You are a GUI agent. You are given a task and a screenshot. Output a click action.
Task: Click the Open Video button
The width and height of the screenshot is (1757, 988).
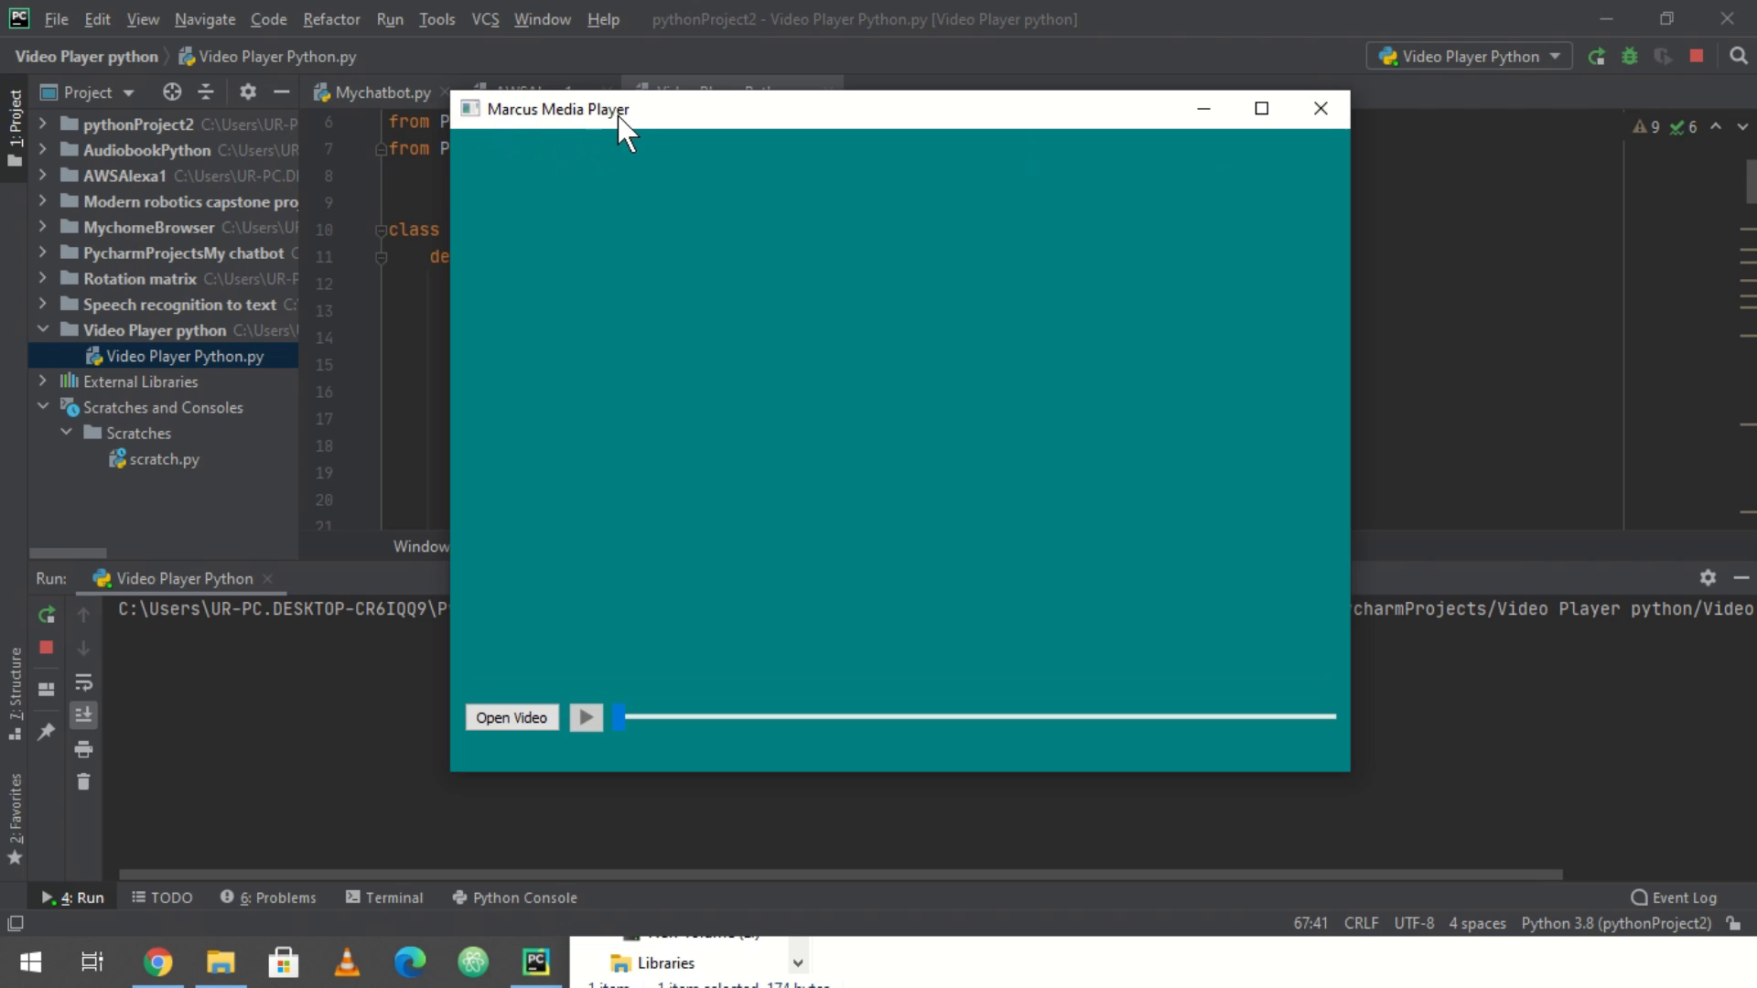[x=512, y=717]
